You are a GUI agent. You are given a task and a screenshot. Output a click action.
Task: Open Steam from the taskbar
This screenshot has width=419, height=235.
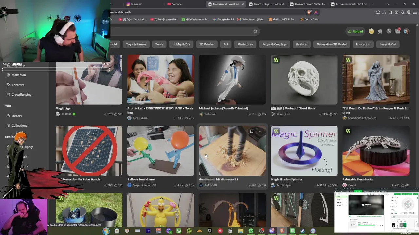click(302, 231)
